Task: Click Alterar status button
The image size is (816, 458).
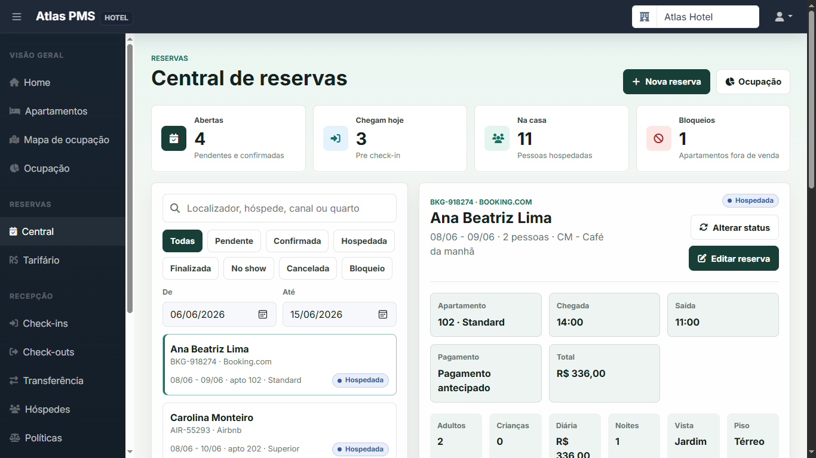Action: [x=735, y=227]
